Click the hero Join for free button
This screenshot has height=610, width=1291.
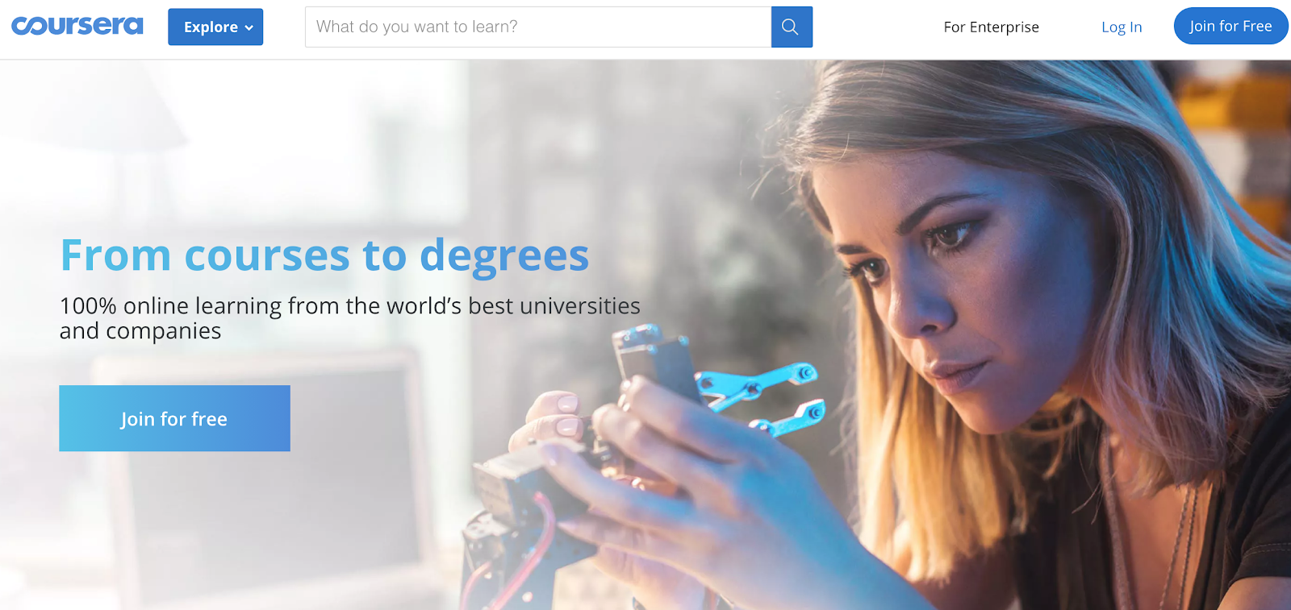174,418
